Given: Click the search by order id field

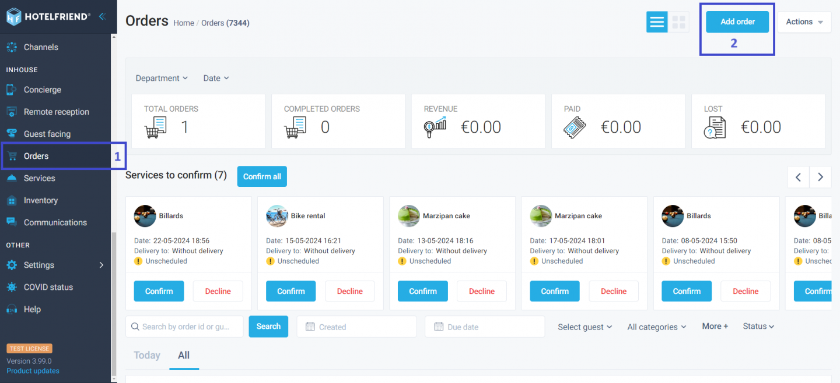Looking at the screenshot, I should coord(184,327).
